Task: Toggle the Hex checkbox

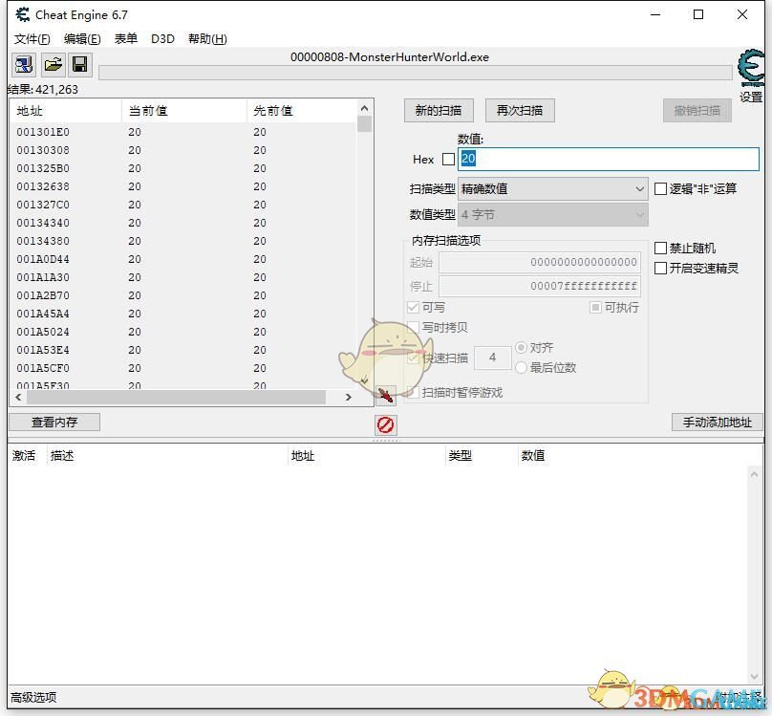Action: click(448, 159)
